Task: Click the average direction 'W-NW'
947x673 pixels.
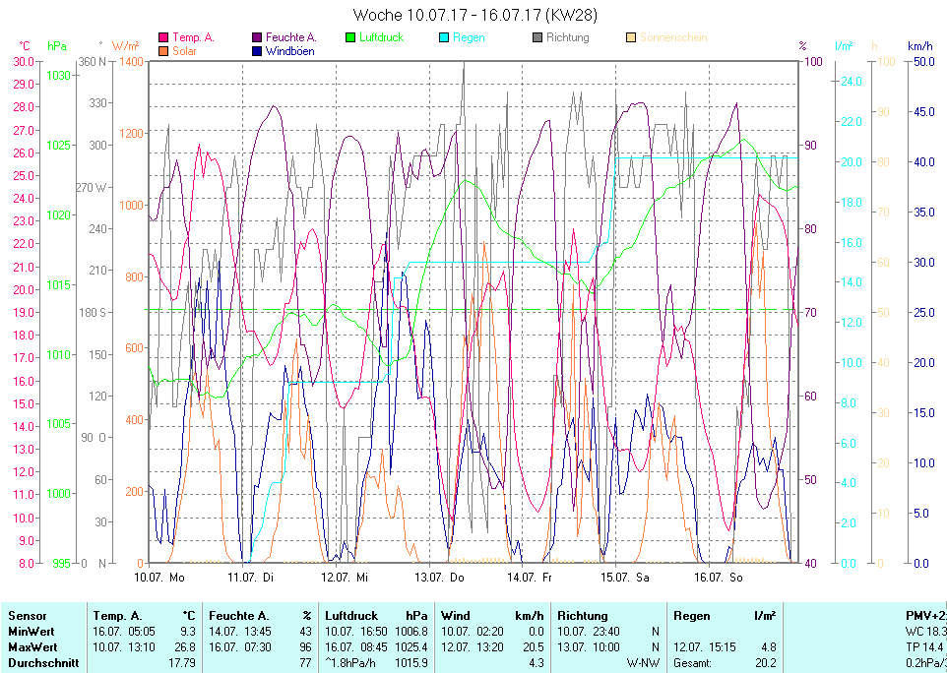Action: (643, 663)
